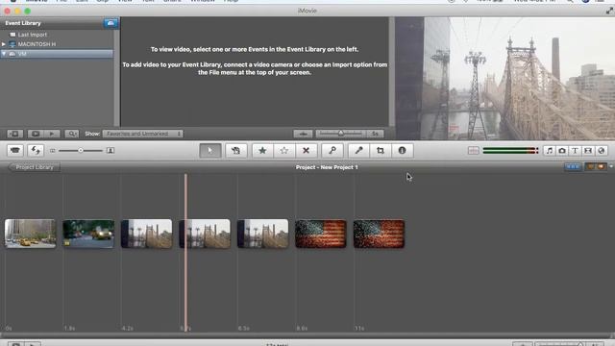Click the Project - New Project 1 title

[327, 167]
